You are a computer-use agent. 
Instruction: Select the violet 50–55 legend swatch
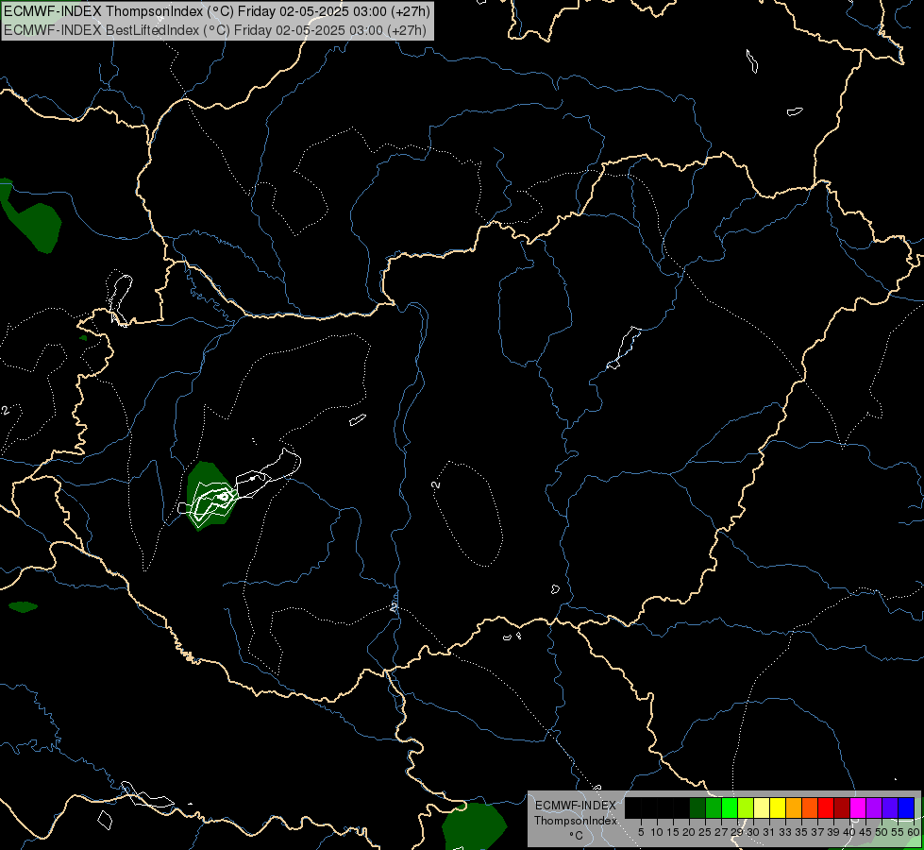[890, 807]
